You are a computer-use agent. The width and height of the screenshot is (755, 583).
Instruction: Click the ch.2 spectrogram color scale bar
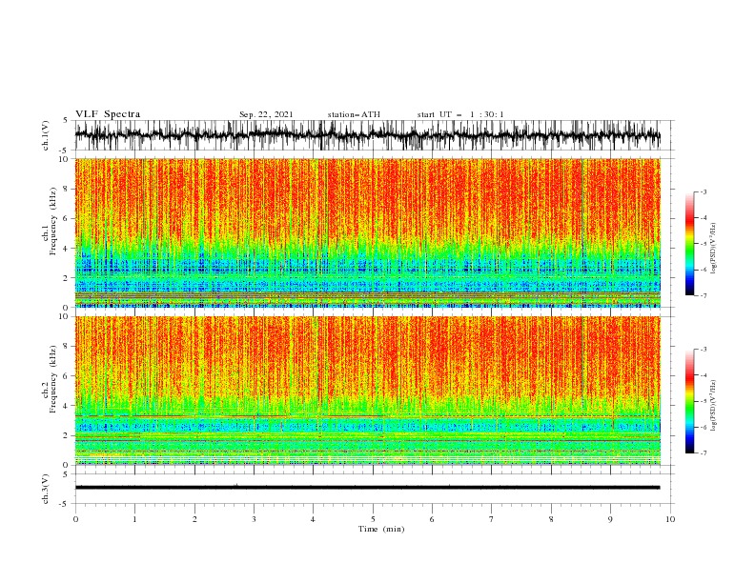click(689, 401)
